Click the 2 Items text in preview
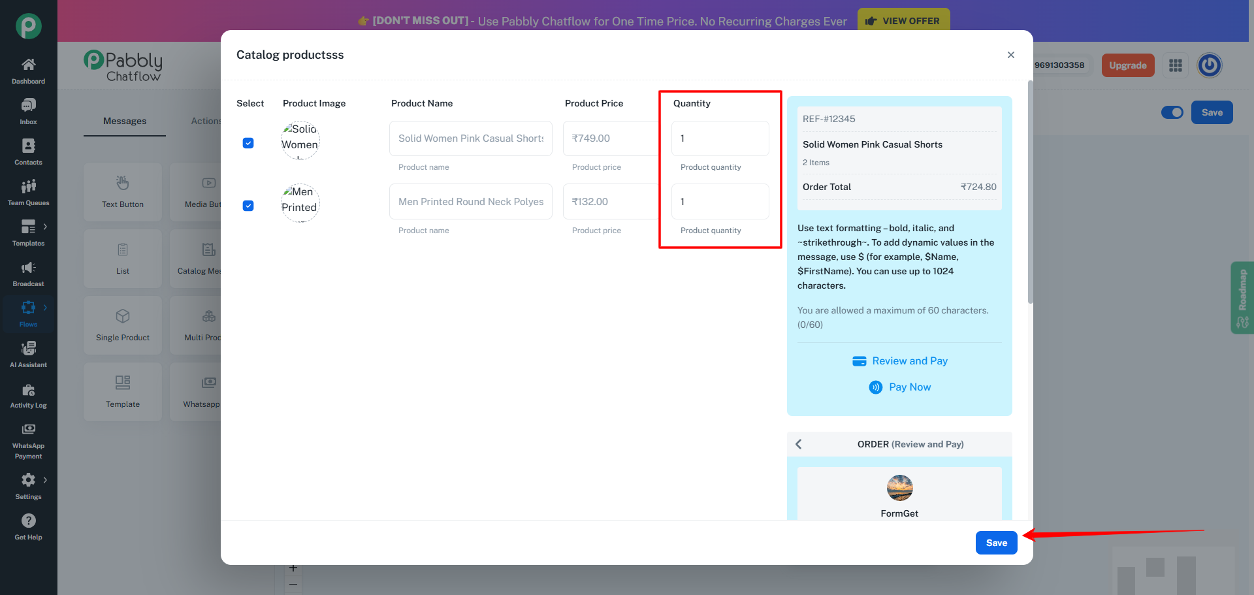Viewport: 1254px width, 595px height. coord(816,163)
